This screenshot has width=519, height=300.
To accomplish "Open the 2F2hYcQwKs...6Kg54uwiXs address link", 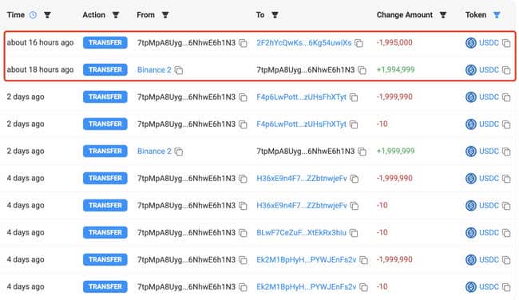I will coord(304,42).
